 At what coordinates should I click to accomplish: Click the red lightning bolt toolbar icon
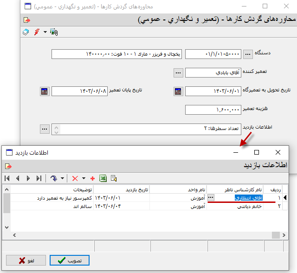tap(37, 32)
